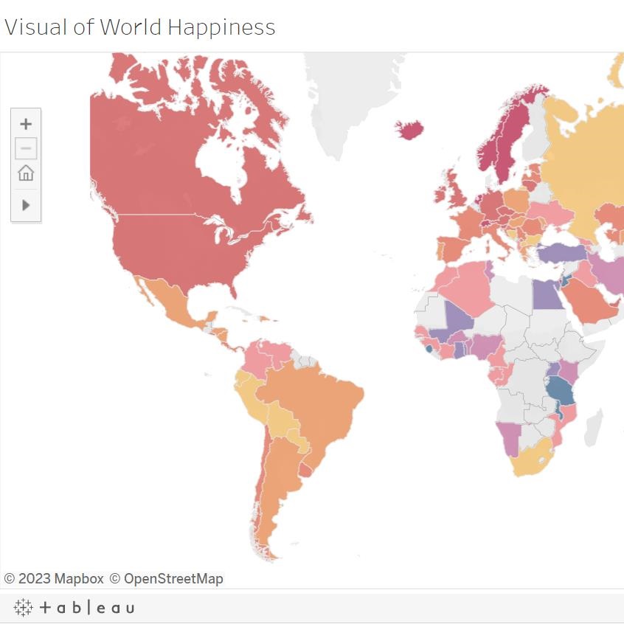This screenshot has height=624, width=624.
Task: Select Iceland on the map
Action: [x=409, y=130]
